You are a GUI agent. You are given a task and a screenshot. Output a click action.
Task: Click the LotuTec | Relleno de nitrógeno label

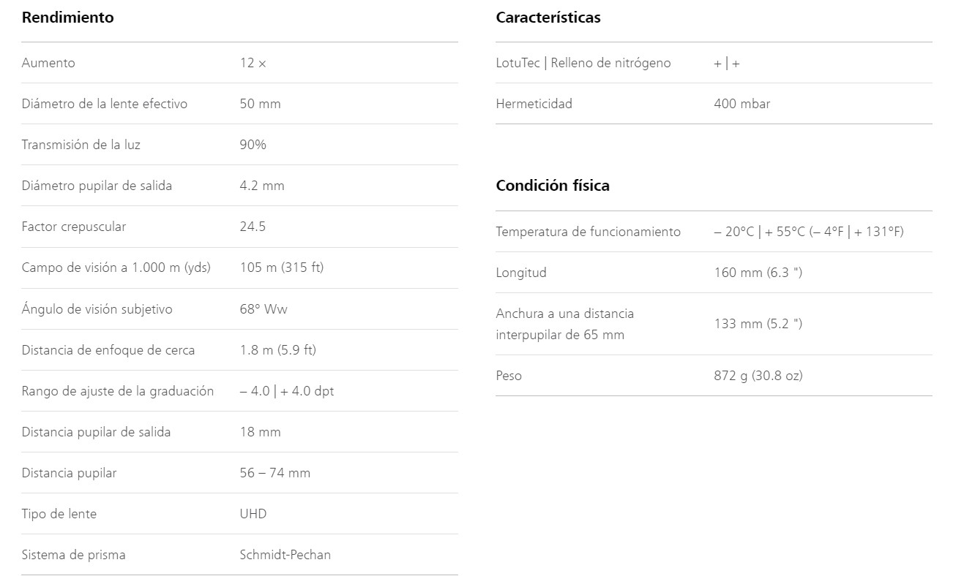583,63
